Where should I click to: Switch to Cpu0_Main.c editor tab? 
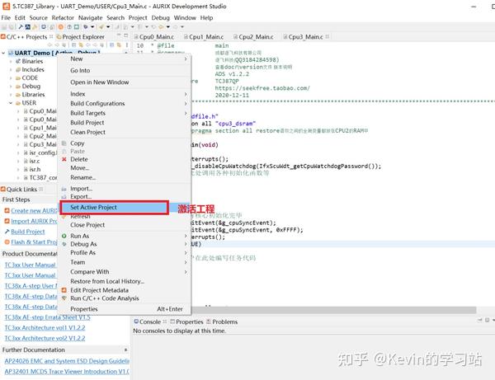pos(153,37)
